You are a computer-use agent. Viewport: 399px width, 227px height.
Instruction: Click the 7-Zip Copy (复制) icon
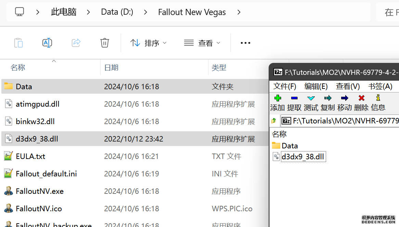(327, 98)
